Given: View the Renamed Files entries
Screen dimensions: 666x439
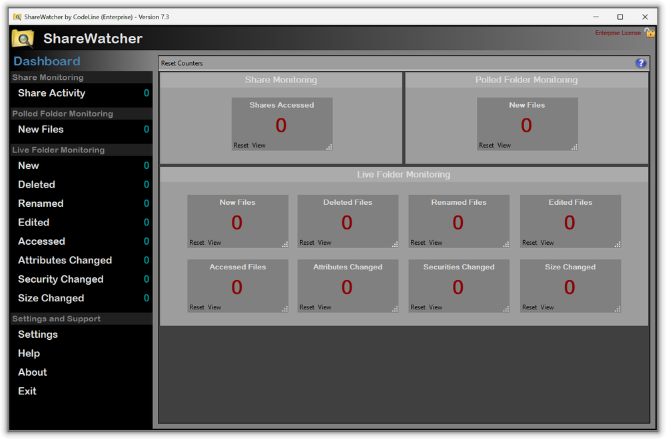Looking at the screenshot, I should 436,243.
